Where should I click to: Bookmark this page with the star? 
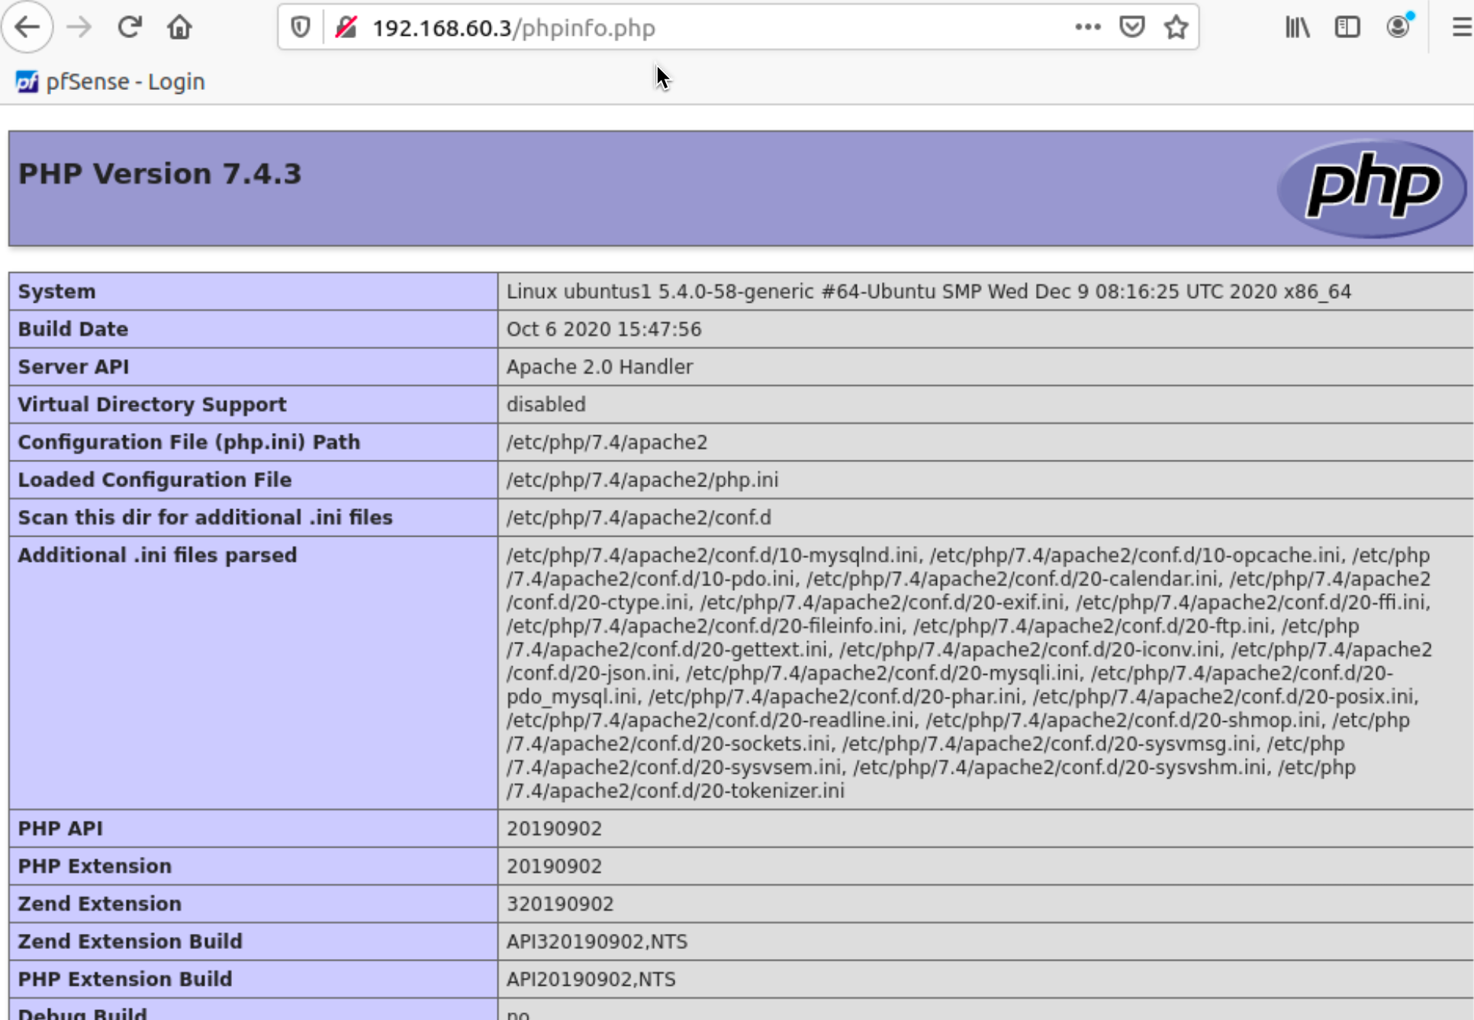click(1176, 27)
